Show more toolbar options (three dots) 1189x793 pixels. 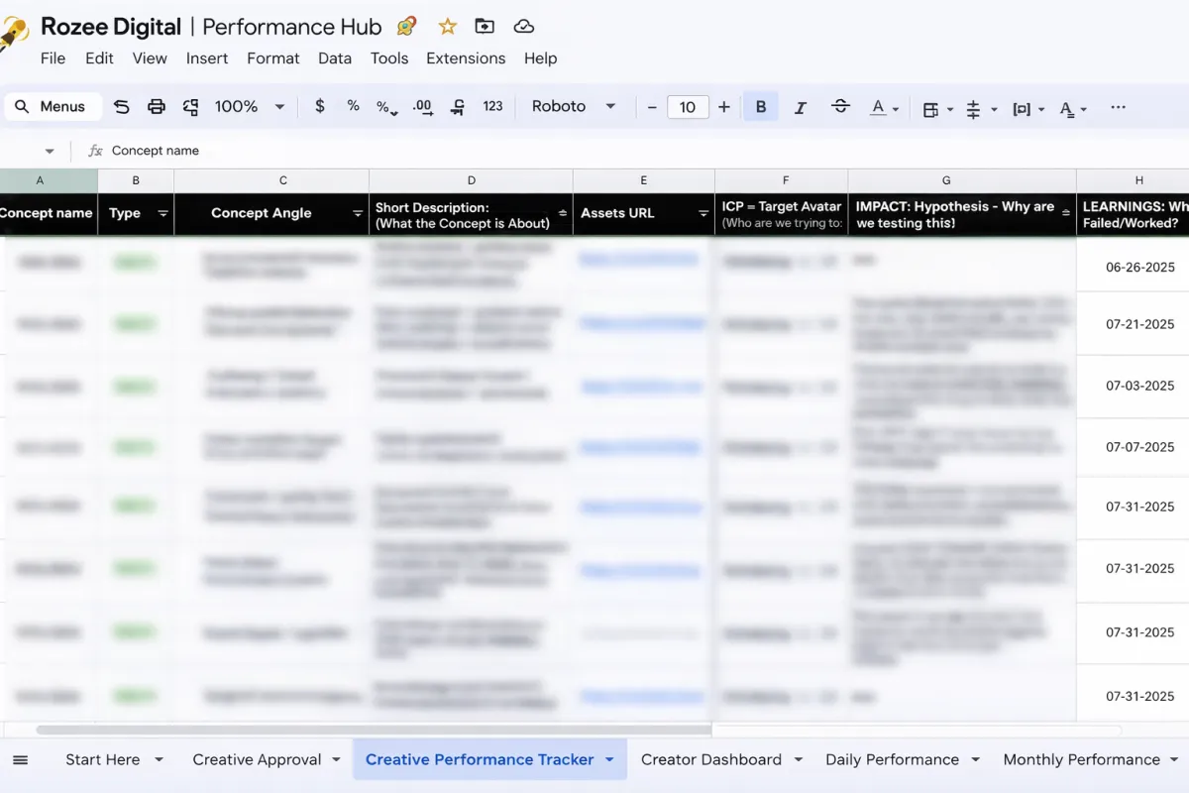coord(1118,107)
